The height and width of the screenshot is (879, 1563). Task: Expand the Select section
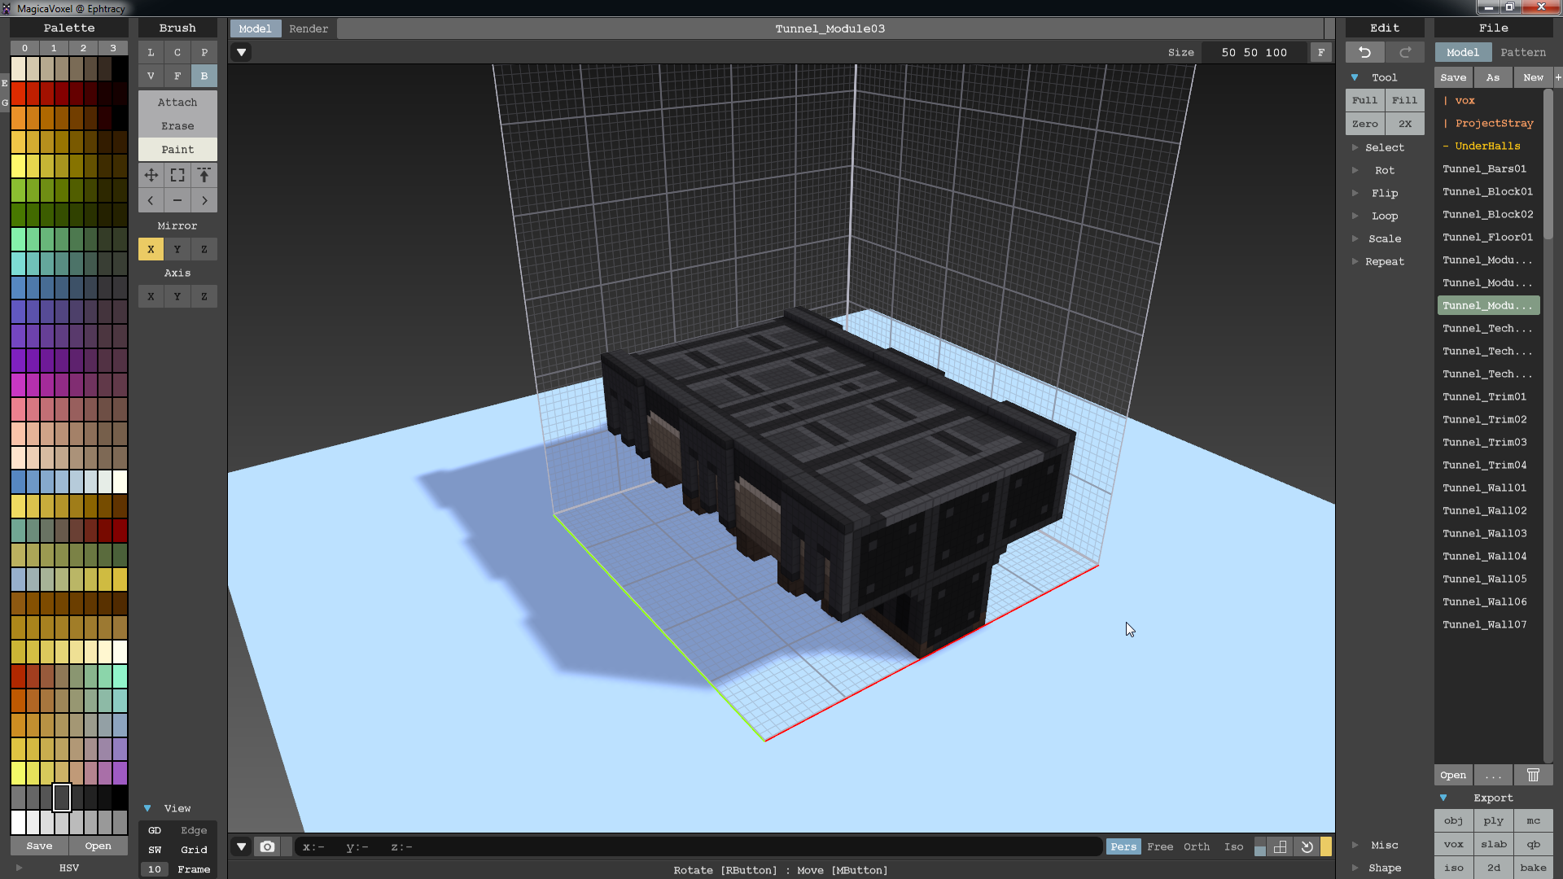coord(1355,147)
